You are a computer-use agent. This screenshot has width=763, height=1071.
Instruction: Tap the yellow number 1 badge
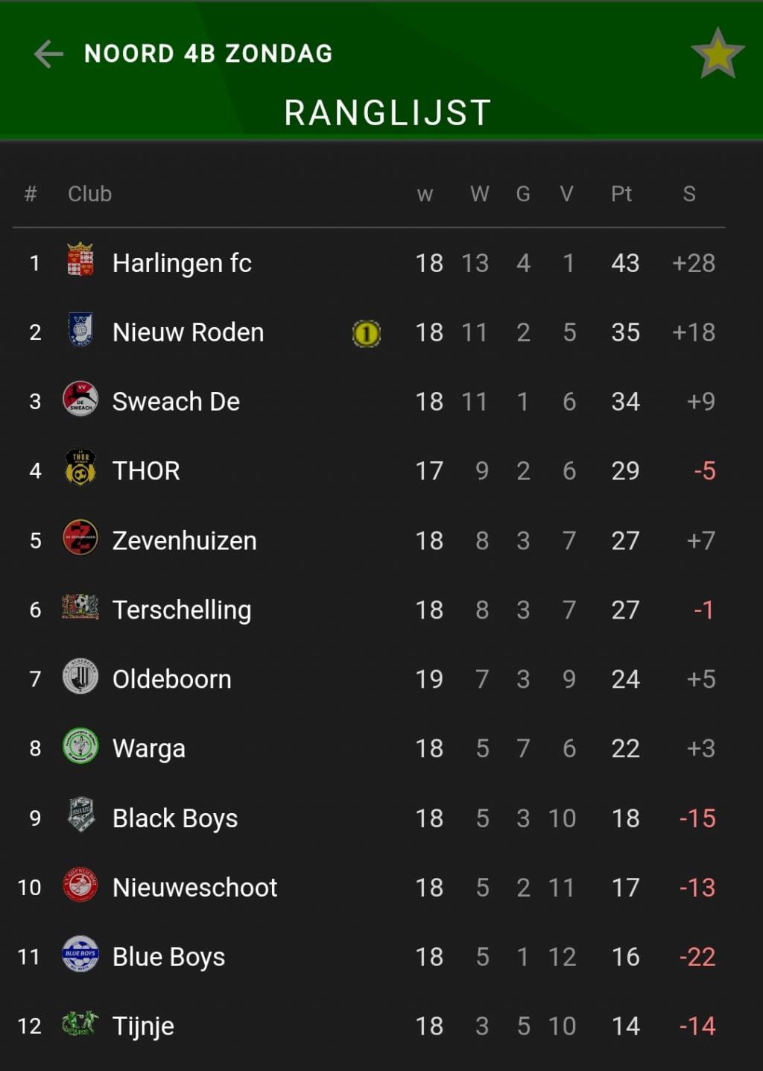click(x=366, y=333)
